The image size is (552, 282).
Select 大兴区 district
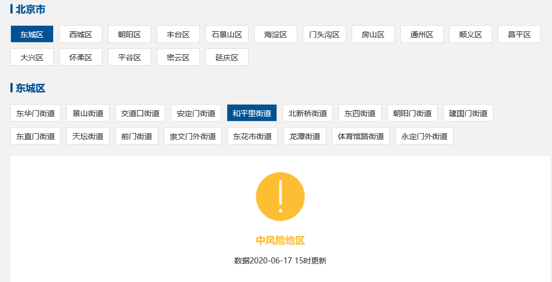click(32, 57)
